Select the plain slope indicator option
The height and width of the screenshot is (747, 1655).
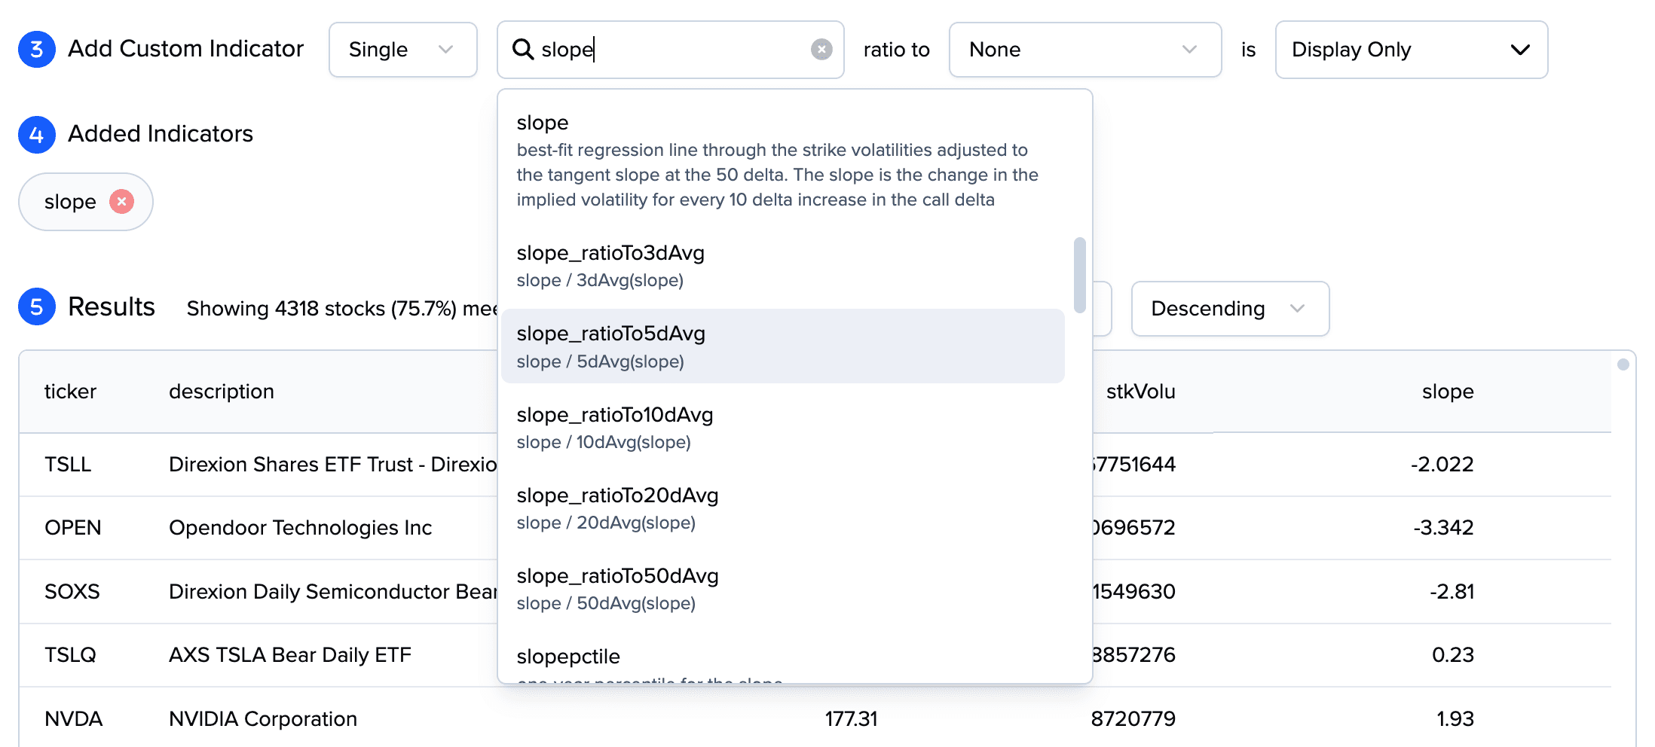(783, 160)
